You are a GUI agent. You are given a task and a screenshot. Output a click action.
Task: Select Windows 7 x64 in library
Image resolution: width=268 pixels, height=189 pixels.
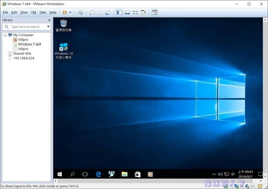pos(27,44)
